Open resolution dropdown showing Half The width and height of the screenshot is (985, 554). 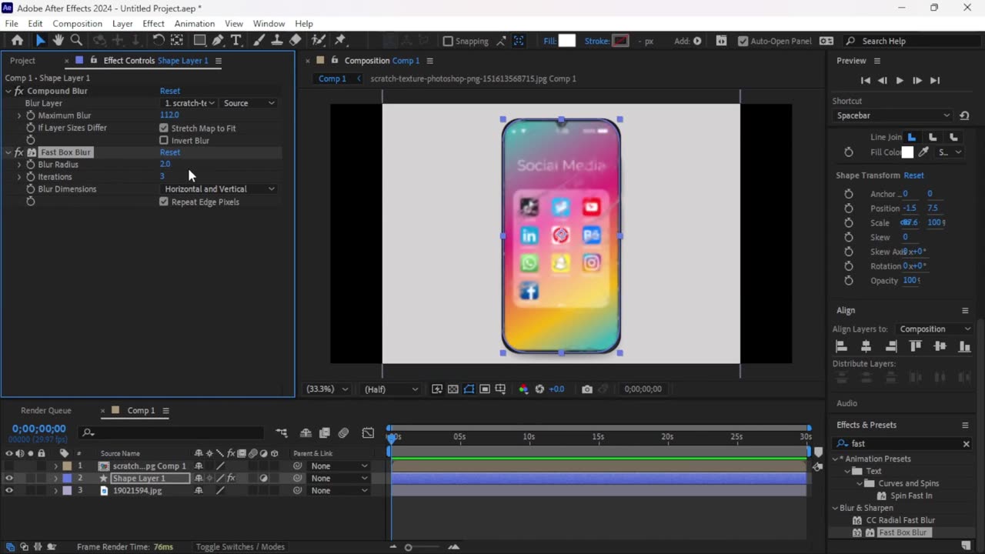point(392,389)
